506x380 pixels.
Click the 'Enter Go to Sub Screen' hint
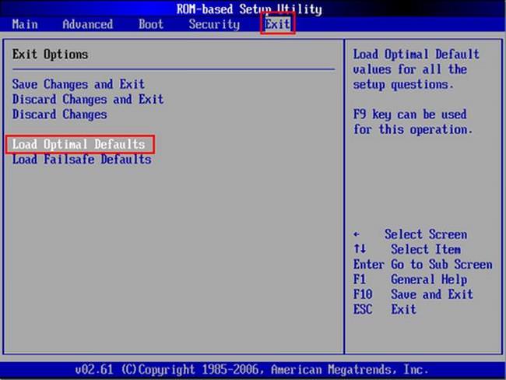423,265
